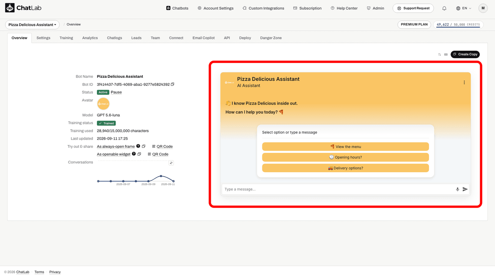This screenshot has width=495, height=278.
Task: Click the Create Copy button
Action: (465, 54)
